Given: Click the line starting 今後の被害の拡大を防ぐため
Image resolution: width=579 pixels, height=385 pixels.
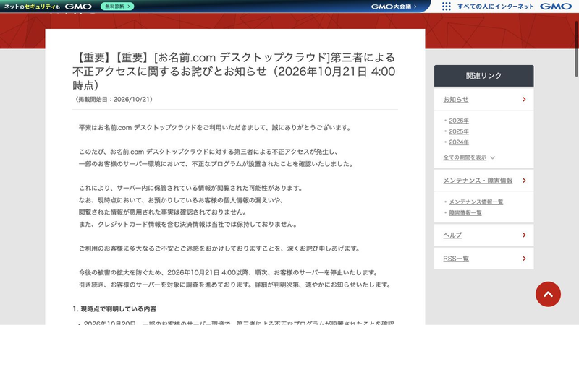Looking at the screenshot, I should (229, 272).
